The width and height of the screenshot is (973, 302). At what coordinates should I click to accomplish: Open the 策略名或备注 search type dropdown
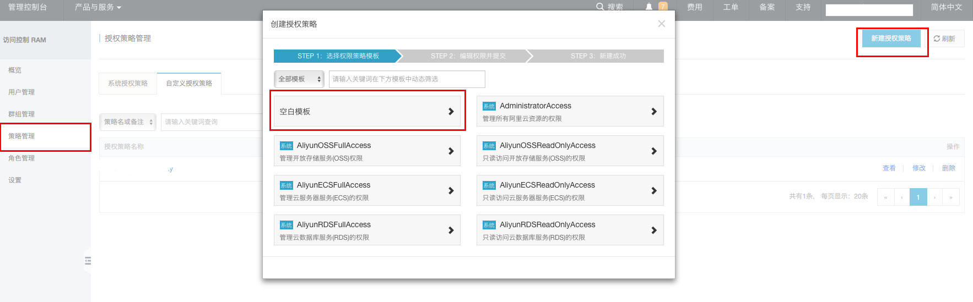pos(128,122)
